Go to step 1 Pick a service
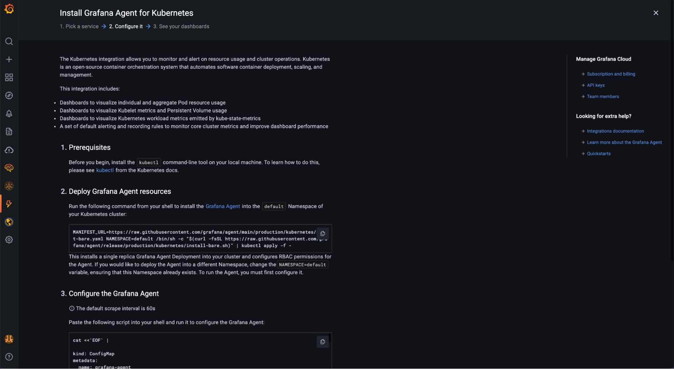This screenshot has height=369, width=674. (x=79, y=26)
